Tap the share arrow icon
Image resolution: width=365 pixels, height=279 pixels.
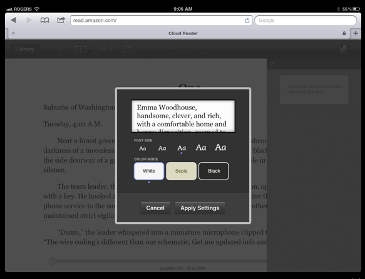tap(61, 20)
